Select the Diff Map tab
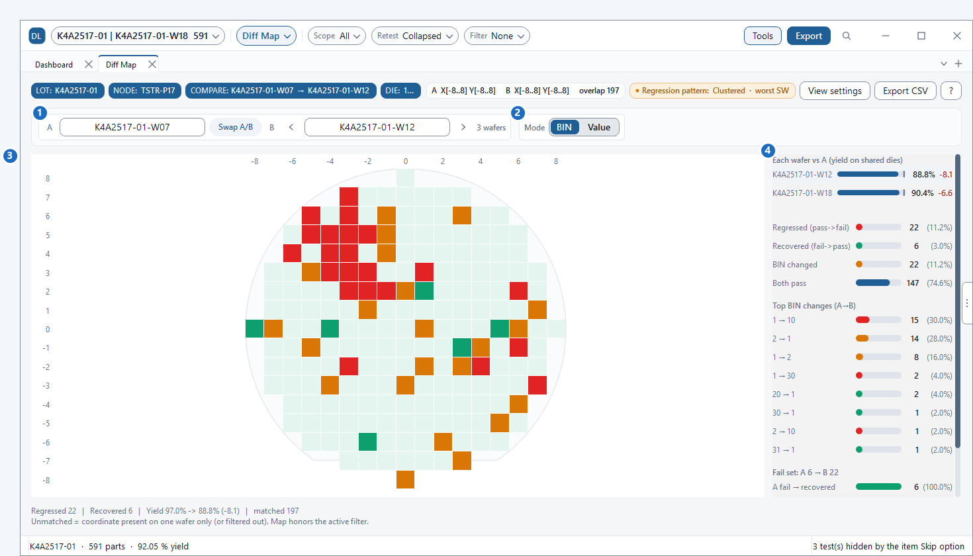The height and width of the screenshot is (556, 973). click(121, 64)
